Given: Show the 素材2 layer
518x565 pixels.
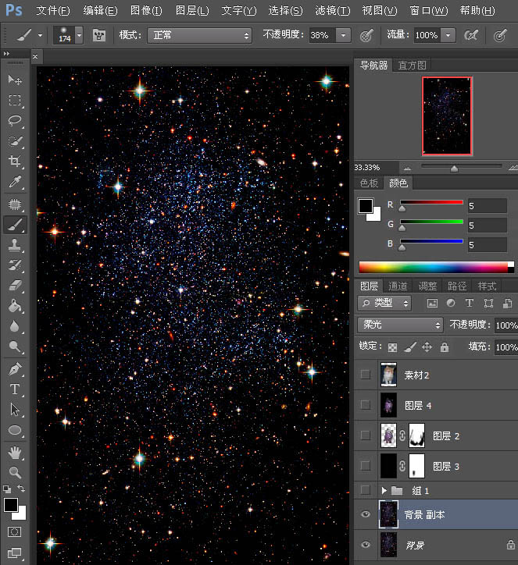Looking at the screenshot, I should pyautogui.click(x=365, y=375).
